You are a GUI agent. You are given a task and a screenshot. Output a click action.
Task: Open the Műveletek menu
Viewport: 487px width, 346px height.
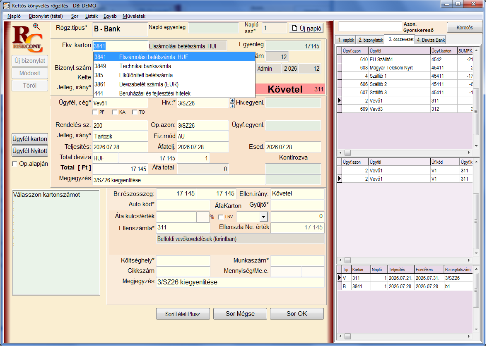(134, 16)
